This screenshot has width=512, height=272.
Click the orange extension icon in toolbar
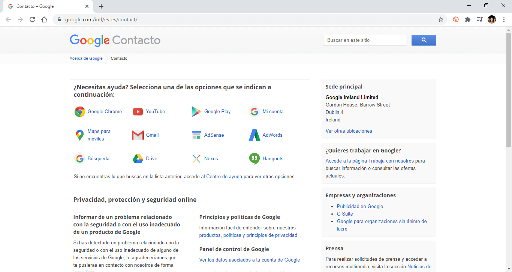pyautogui.click(x=456, y=19)
